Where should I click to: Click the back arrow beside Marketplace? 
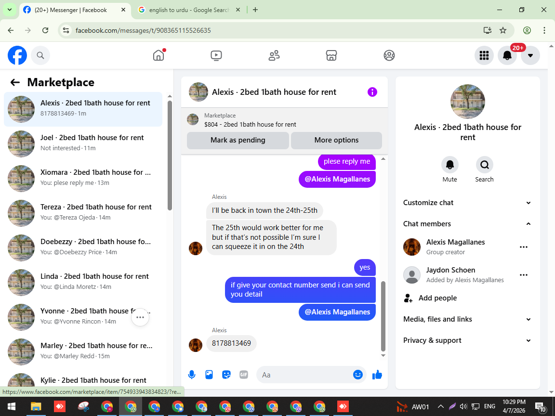15,82
